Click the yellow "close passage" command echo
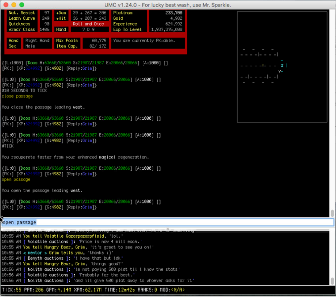Viewport: 336px width, 297px height. click(x=17, y=96)
